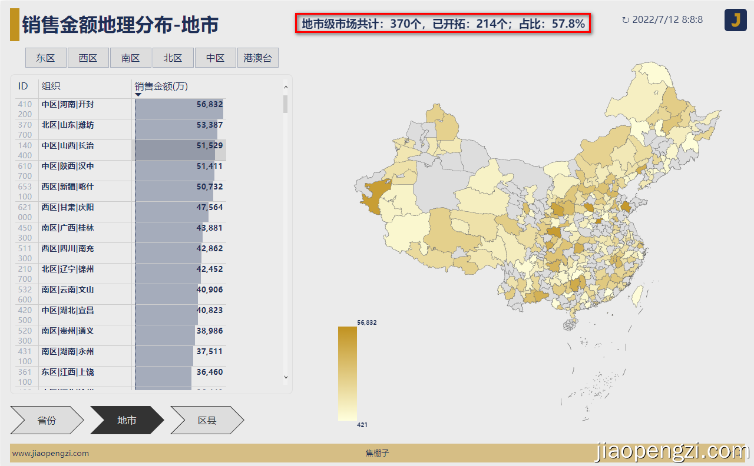Click the 53,387 sales bar value
The image size is (754, 466).
[210, 125]
